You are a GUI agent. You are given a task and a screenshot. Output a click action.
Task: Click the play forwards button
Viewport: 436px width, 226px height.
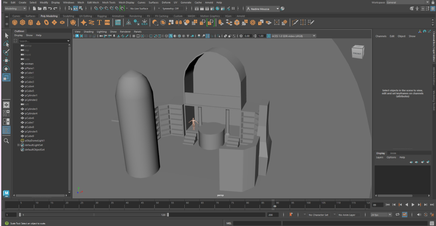tap(413, 205)
